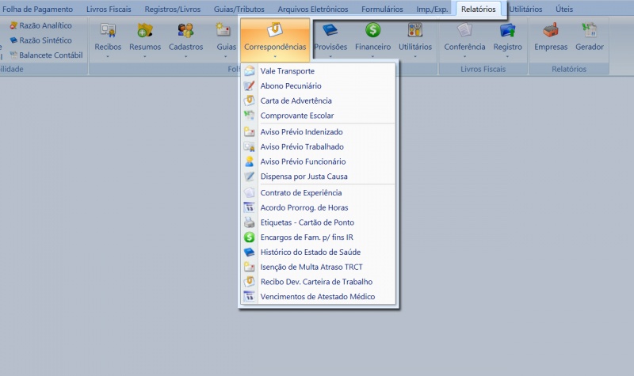Choose Carta de Advertência menu entry
634x376 pixels.
[296, 101]
